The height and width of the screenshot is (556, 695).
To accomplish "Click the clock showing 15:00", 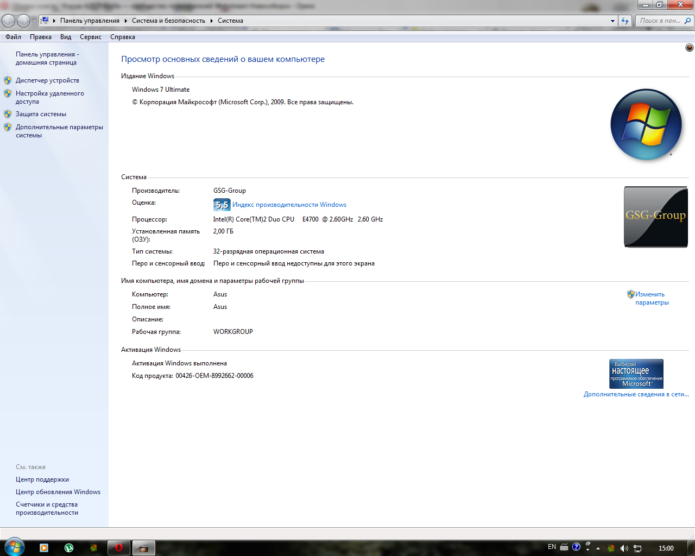I will [x=666, y=548].
